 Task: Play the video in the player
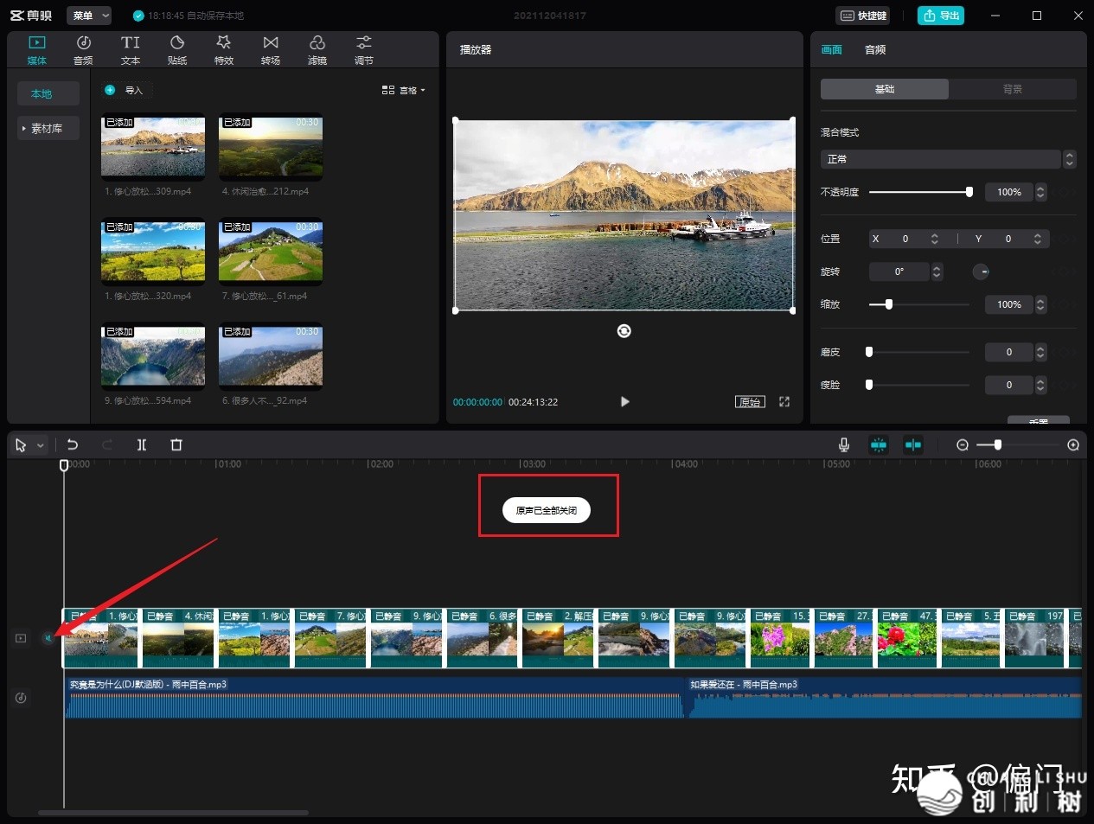624,401
